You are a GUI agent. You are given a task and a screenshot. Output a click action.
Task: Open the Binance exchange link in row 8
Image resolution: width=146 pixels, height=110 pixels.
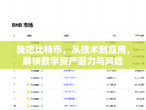[x=35, y=92]
